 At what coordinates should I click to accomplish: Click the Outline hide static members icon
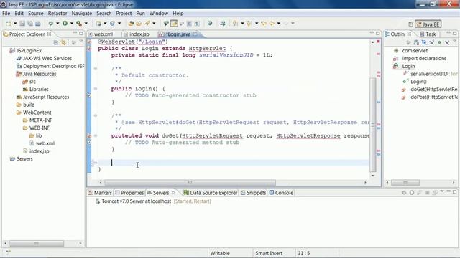tap(431, 43)
